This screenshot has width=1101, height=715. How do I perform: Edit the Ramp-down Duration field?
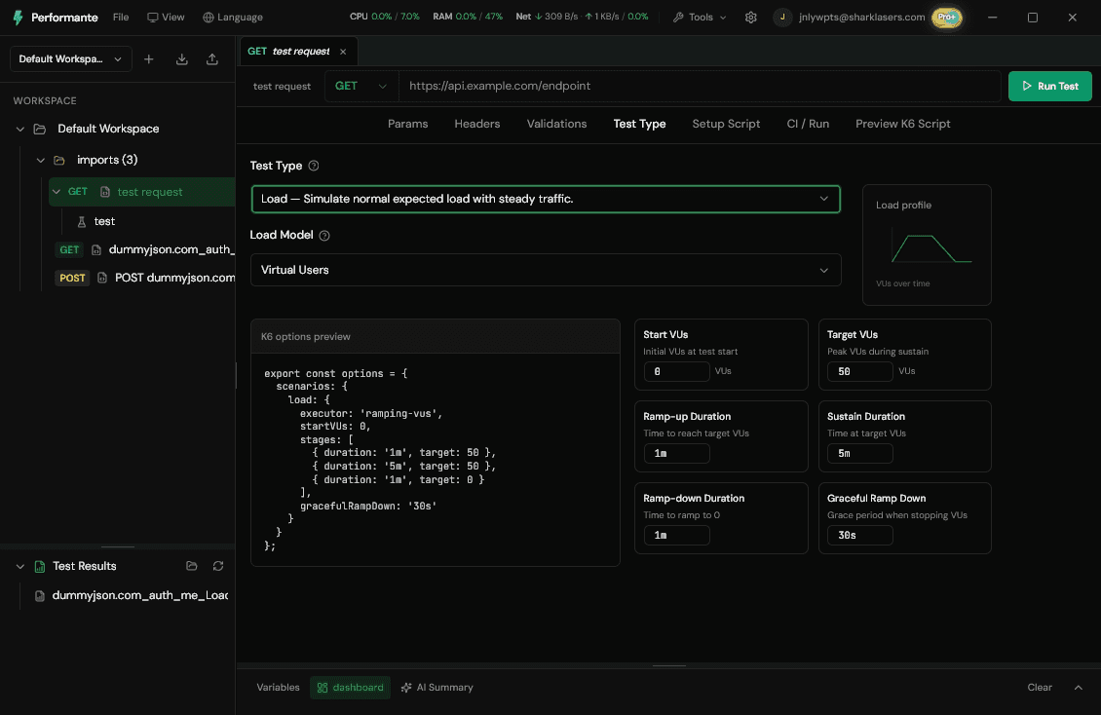(676, 535)
